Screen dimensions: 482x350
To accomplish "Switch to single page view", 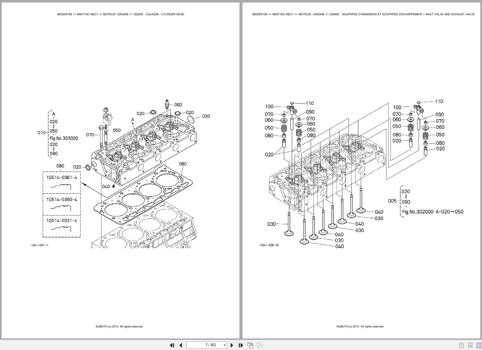I will 461,345.
